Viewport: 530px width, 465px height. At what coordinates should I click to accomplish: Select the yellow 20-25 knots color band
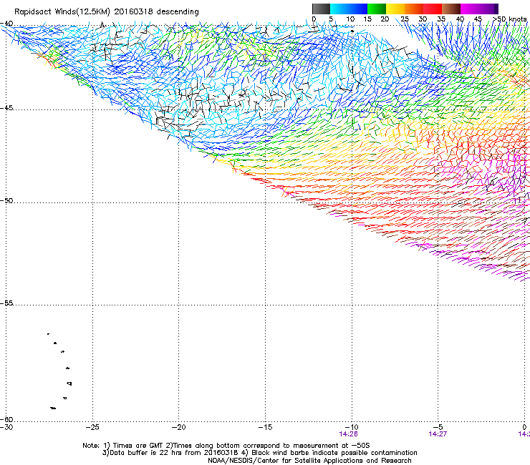click(395, 9)
